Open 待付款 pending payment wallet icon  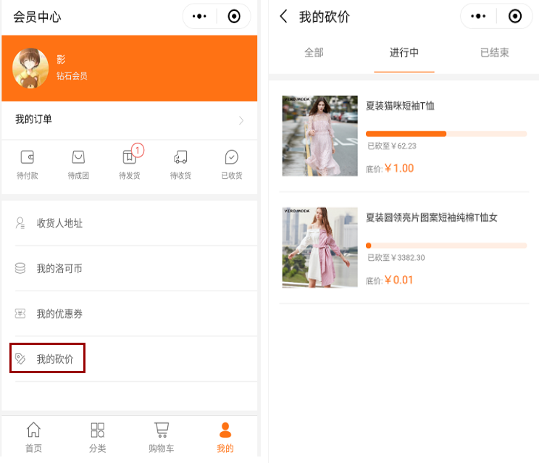coord(28,163)
